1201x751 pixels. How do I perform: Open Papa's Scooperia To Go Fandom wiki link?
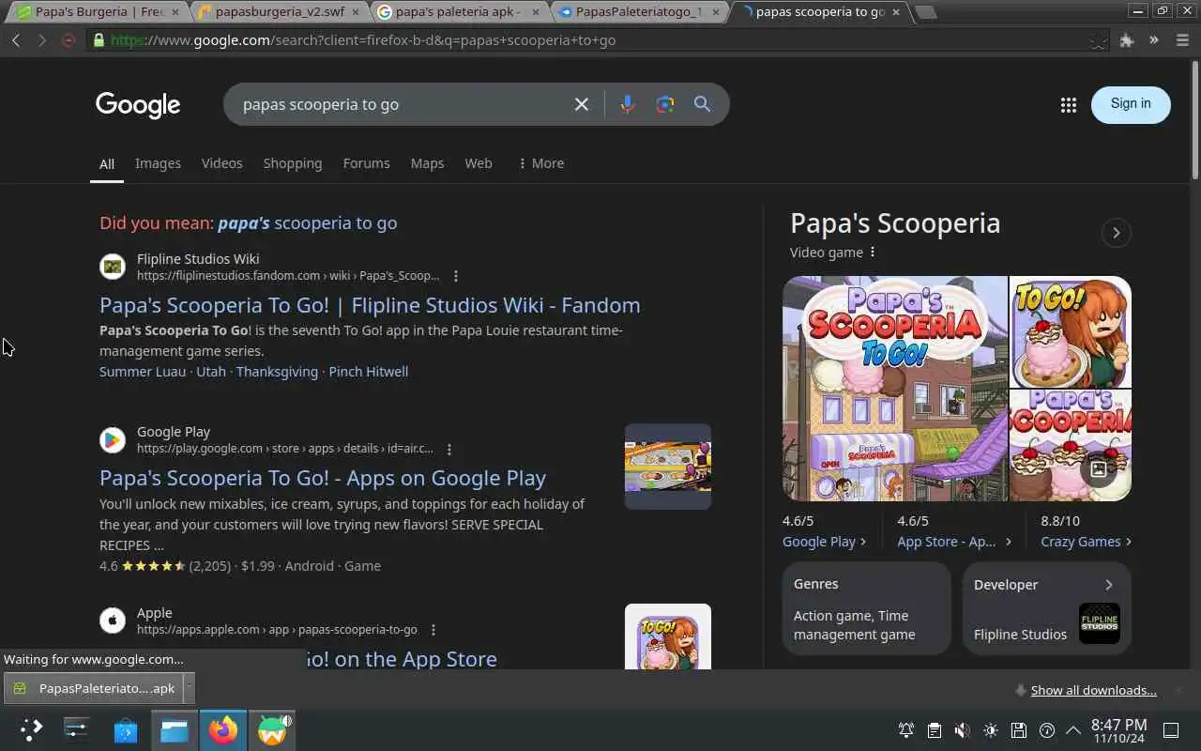click(370, 305)
